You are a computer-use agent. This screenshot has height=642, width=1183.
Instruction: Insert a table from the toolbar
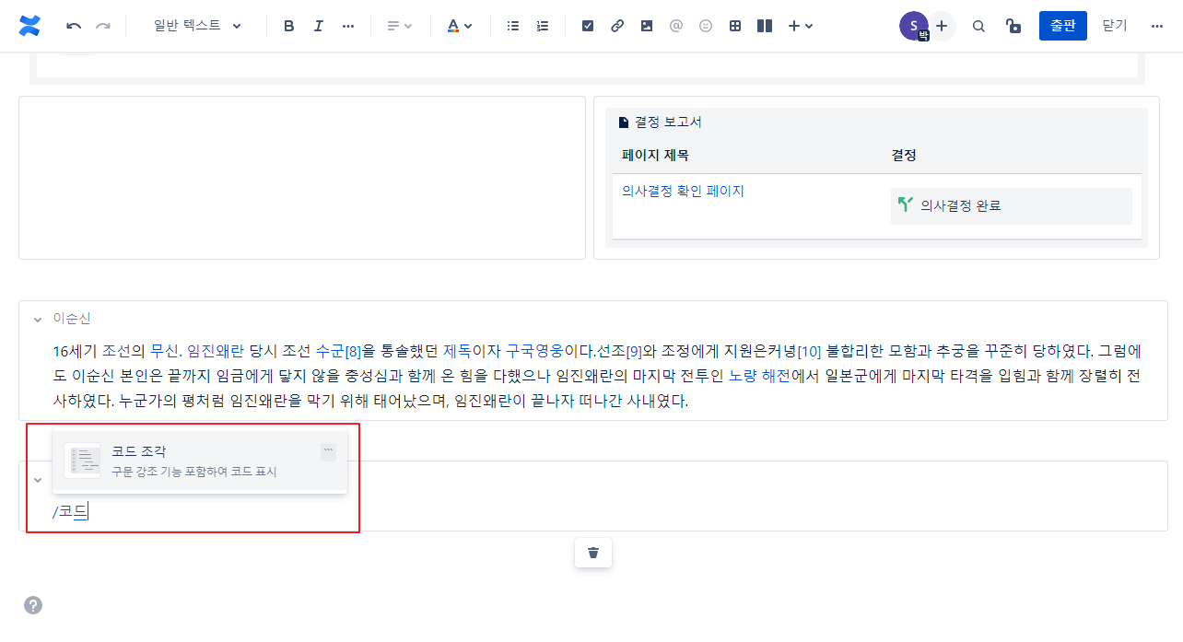pos(735,26)
